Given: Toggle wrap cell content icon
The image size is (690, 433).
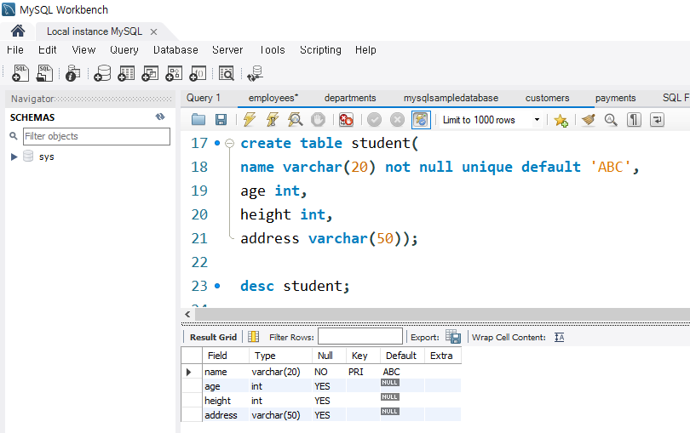Looking at the screenshot, I should pos(560,337).
